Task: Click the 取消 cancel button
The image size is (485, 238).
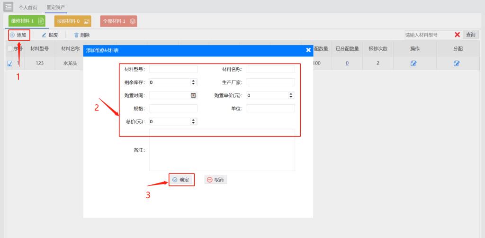Action: tap(216, 180)
